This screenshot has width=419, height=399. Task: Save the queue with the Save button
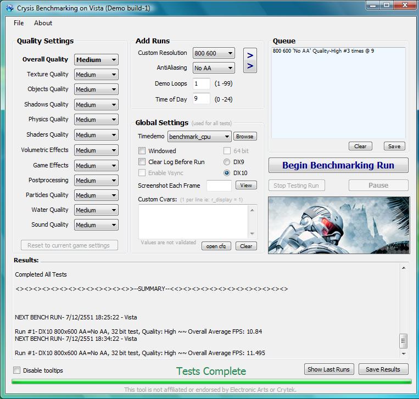click(394, 146)
